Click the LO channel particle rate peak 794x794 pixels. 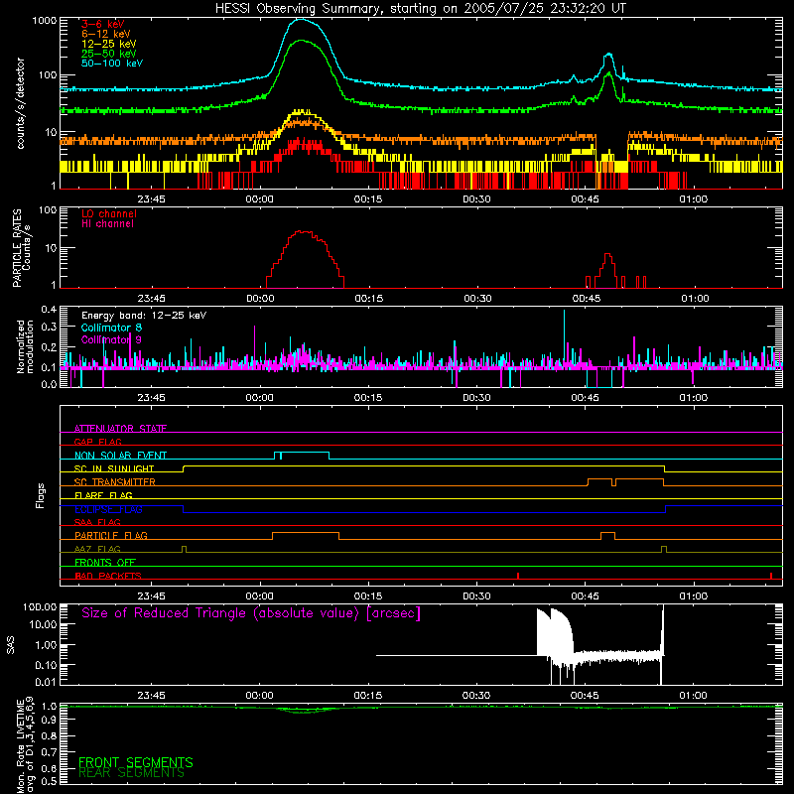pos(304,232)
